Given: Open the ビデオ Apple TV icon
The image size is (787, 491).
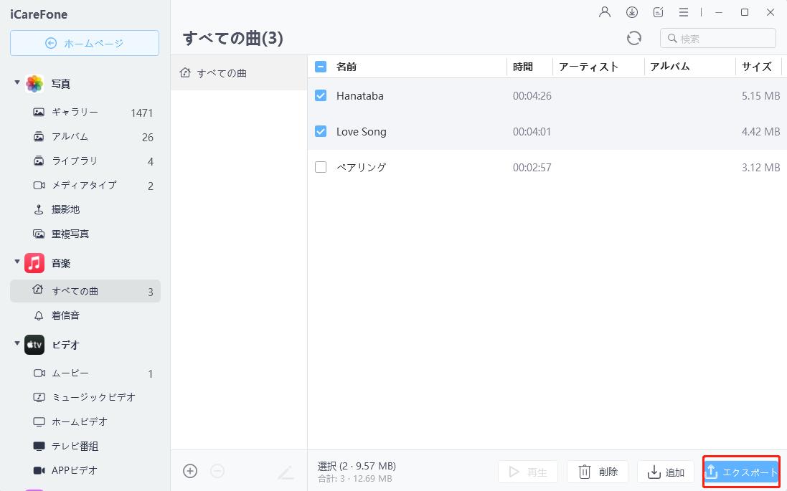Looking at the screenshot, I should [34, 345].
